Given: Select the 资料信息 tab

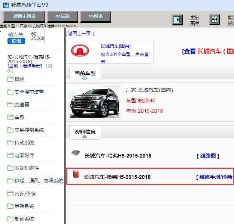Looking at the screenshot, I should coord(85,133).
